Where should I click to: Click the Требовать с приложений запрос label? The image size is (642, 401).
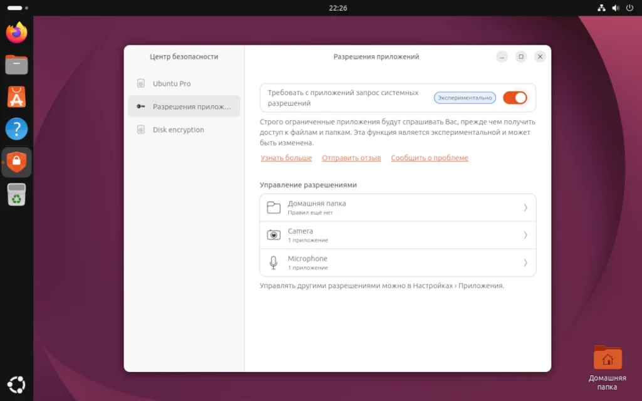coord(343,98)
